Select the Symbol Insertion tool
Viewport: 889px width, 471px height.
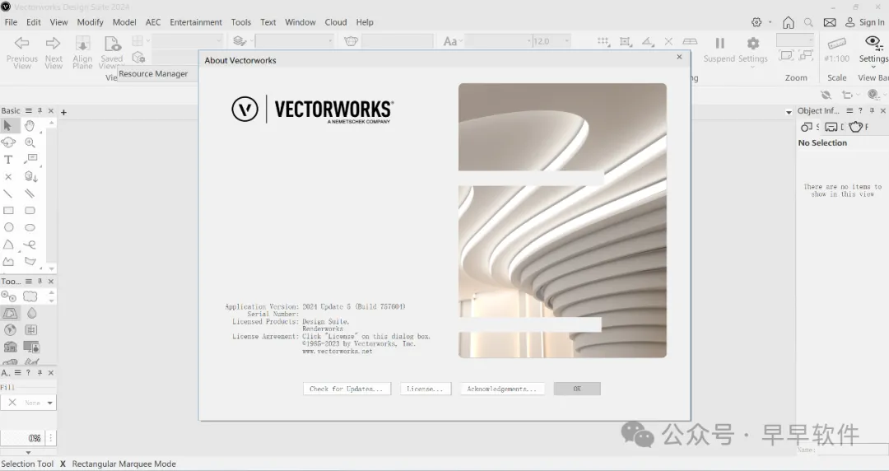30,177
